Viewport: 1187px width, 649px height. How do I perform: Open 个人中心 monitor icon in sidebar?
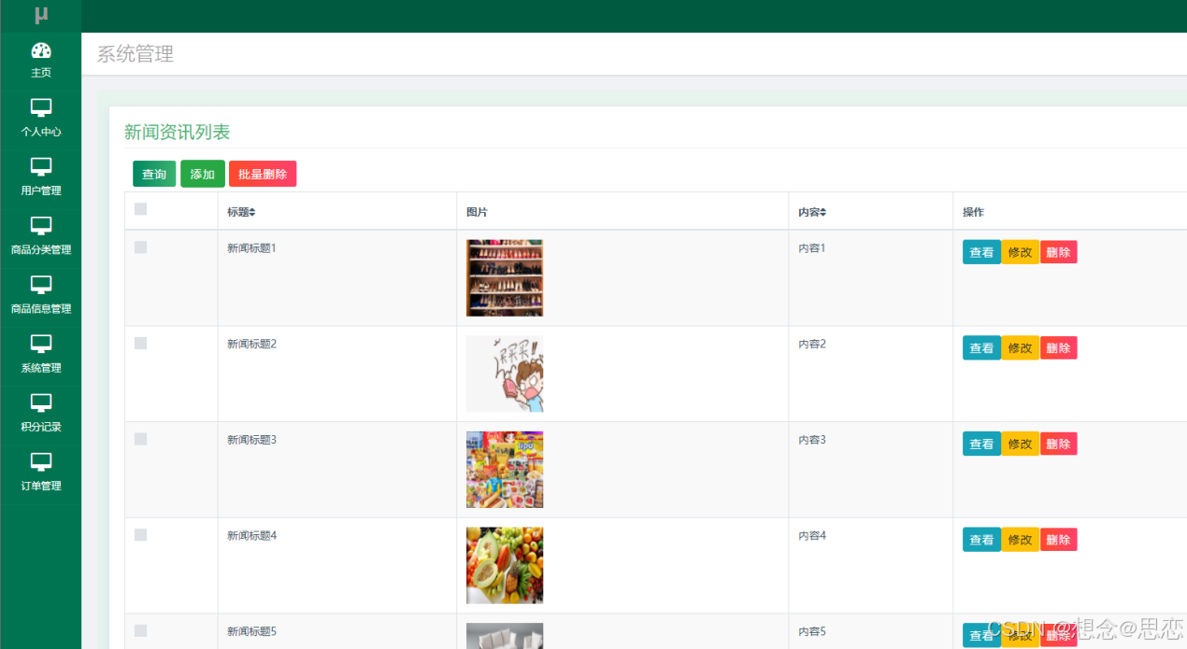41,107
